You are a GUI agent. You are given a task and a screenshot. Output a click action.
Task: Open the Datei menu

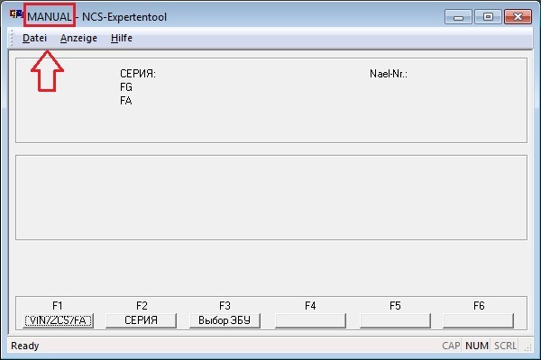click(34, 38)
